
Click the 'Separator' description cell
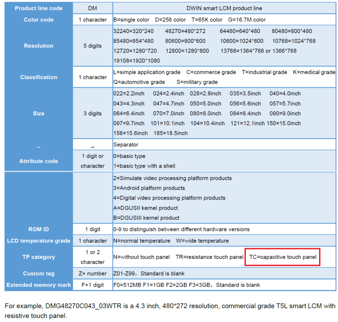coord(224,145)
